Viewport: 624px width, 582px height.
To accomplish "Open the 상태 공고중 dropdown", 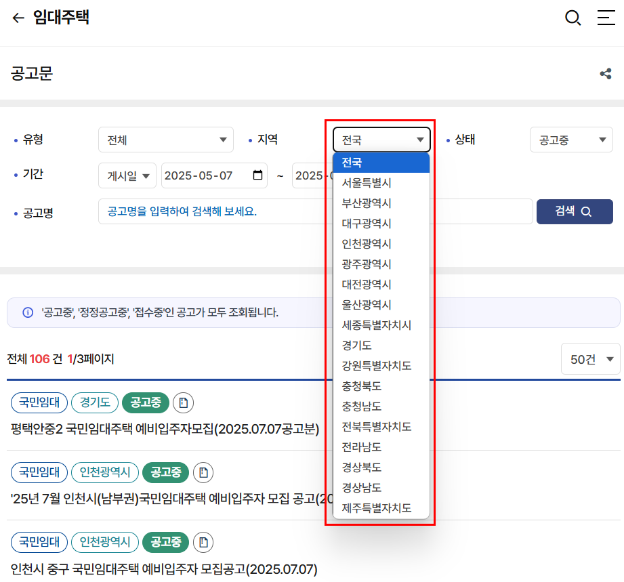I will (x=571, y=140).
